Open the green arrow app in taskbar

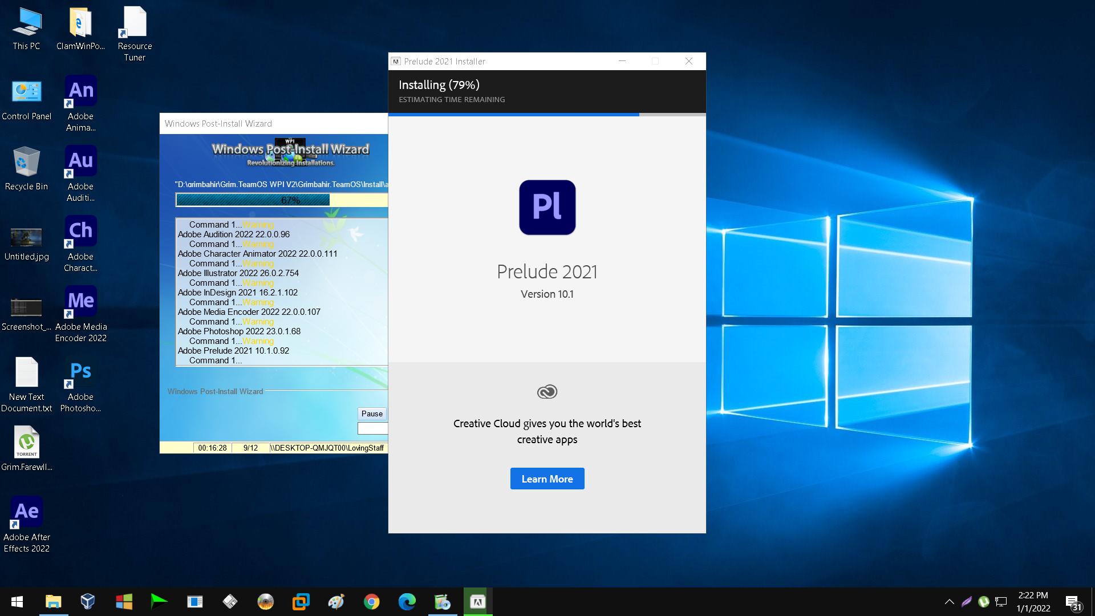pyautogui.click(x=159, y=602)
